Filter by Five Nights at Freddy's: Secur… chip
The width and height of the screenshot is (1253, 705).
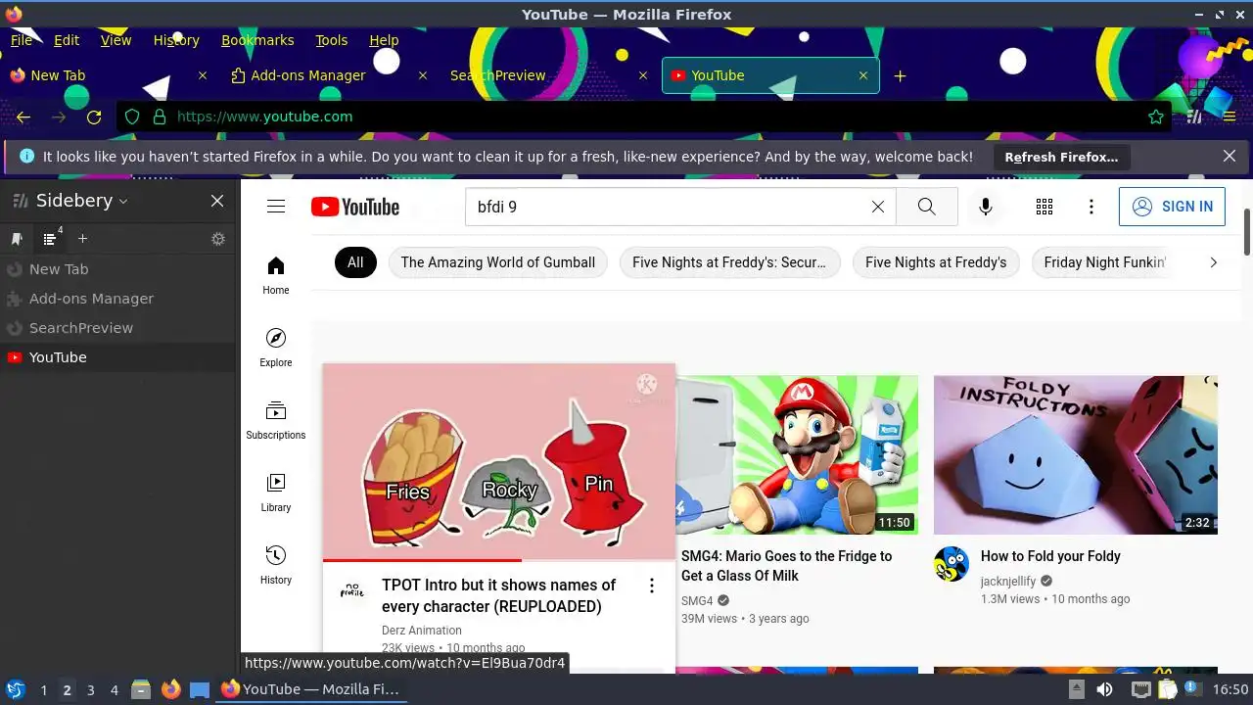coord(729,262)
